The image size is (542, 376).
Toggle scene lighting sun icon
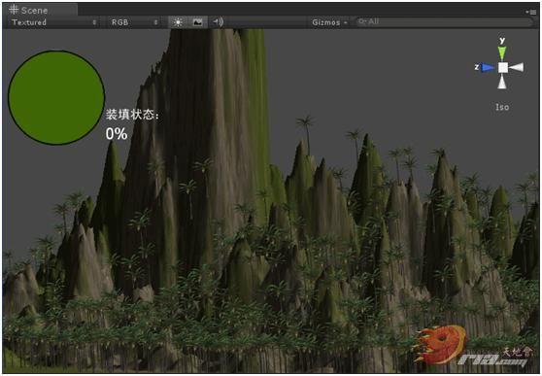point(178,22)
